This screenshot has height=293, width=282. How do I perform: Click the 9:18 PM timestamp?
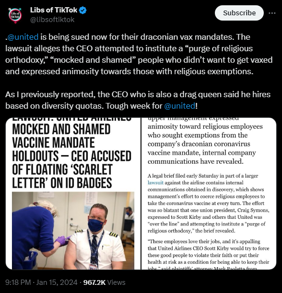18,282
